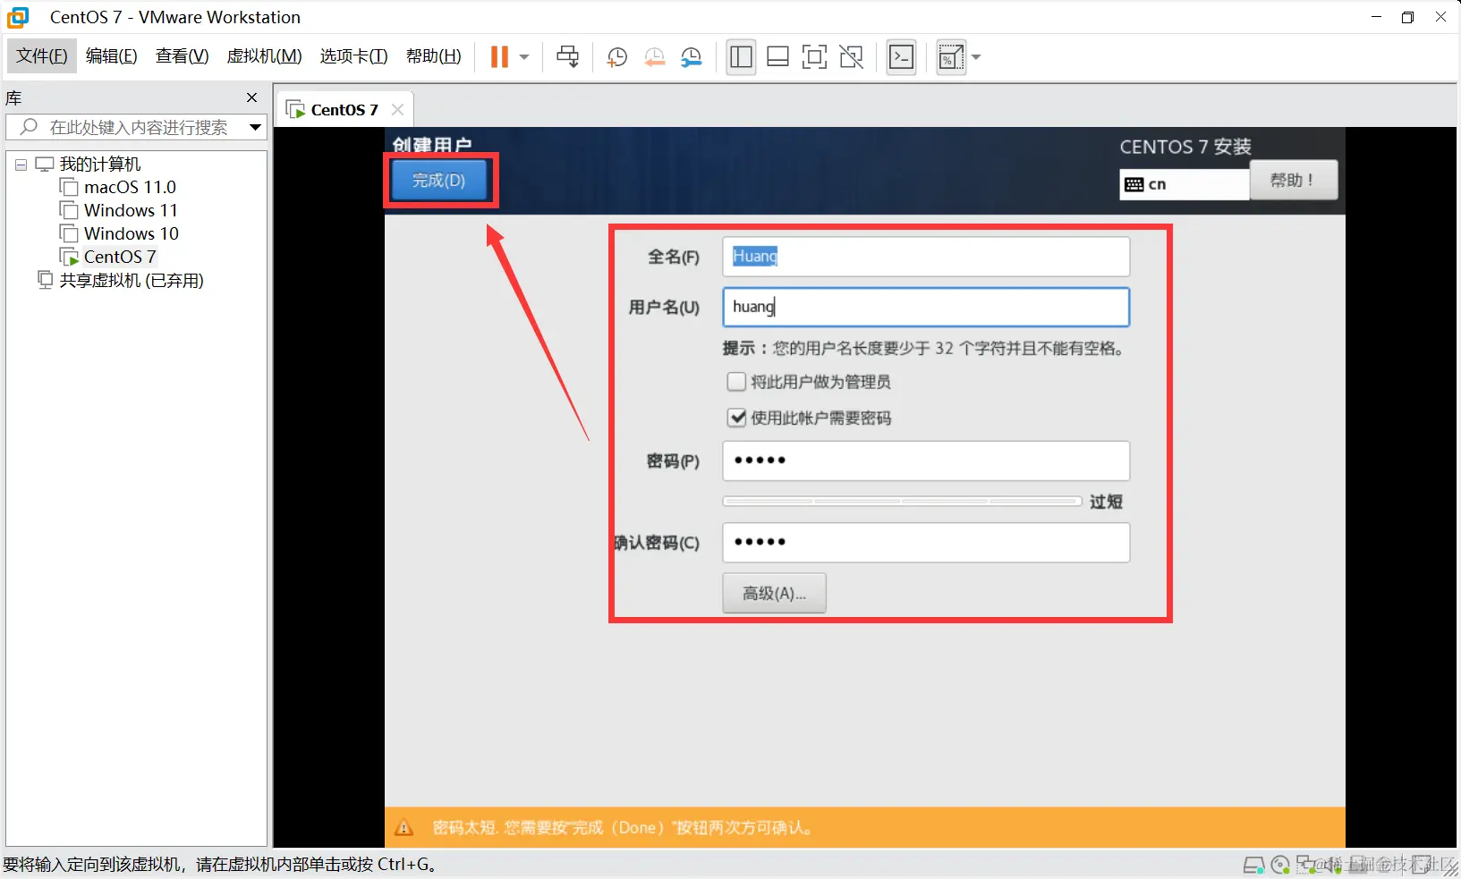Viewport: 1461px width, 879px height.
Task: Collapse the 我的计算机 tree node
Action: (21, 165)
